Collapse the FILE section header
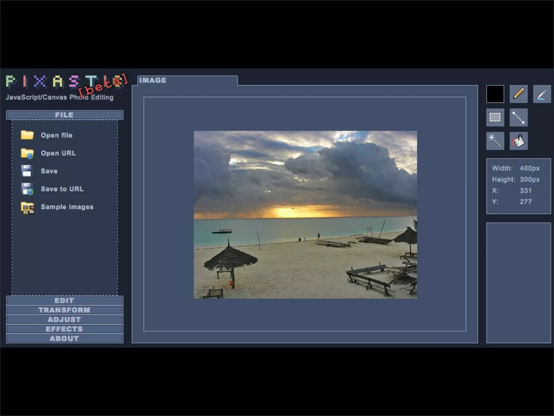This screenshot has height=416, width=554. point(64,115)
